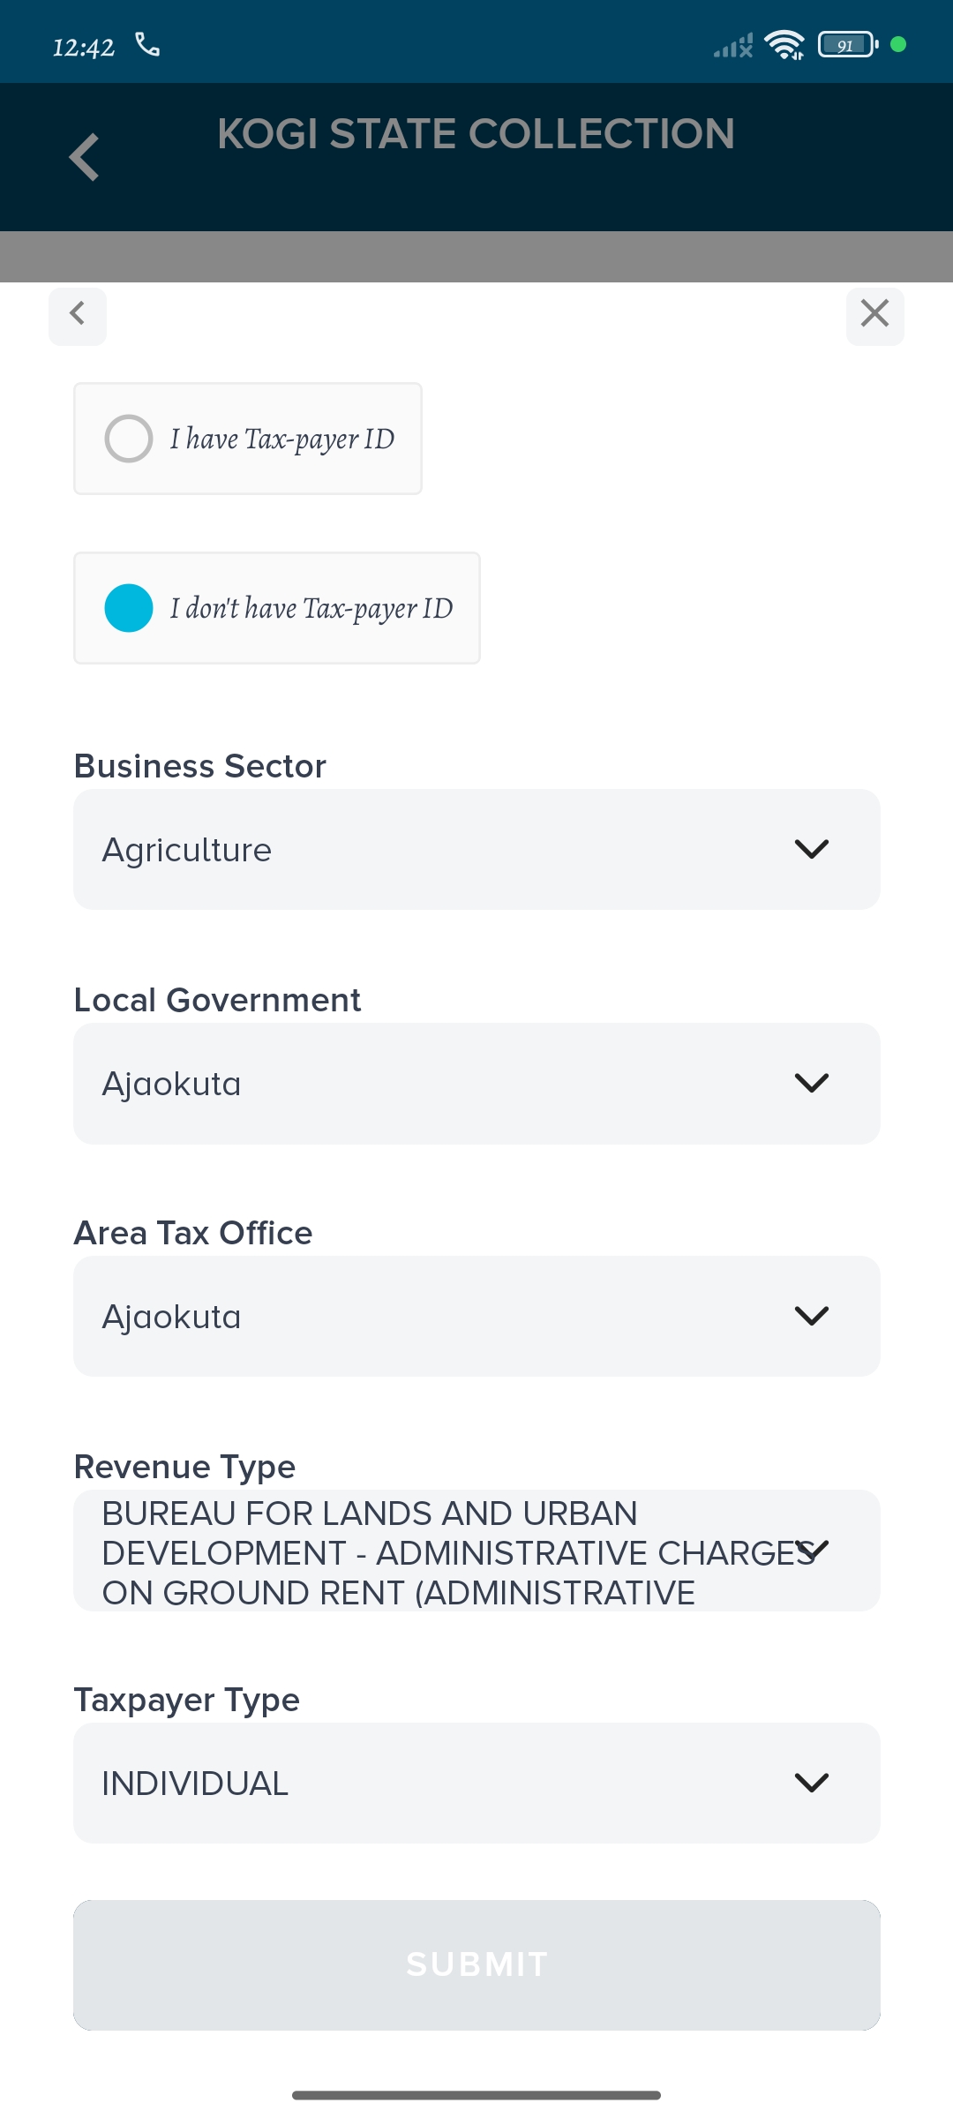Tap the bottom home gesture bar
The height and width of the screenshot is (2118, 953).
[x=476, y=2095]
